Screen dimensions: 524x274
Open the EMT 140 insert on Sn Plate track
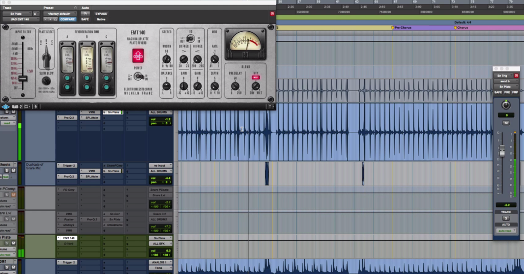[x=69, y=238]
